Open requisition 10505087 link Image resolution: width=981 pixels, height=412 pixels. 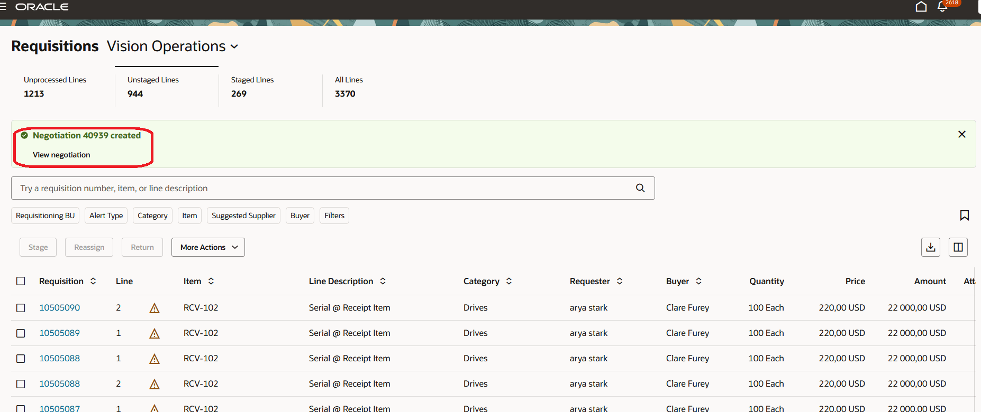60,408
